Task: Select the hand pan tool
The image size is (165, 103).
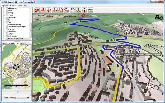Action: pyautogui.click(x=73, y=10)
